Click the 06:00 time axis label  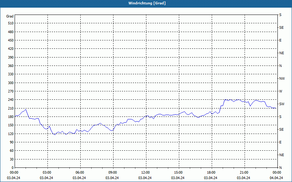[x=80, y=173]
